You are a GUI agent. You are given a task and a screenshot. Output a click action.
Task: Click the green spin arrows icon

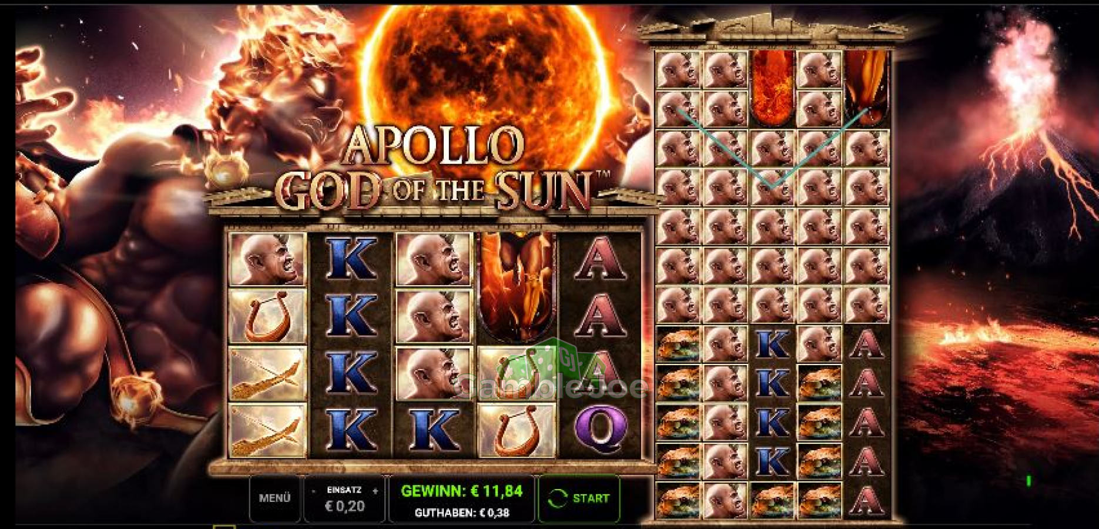(557, 498)
